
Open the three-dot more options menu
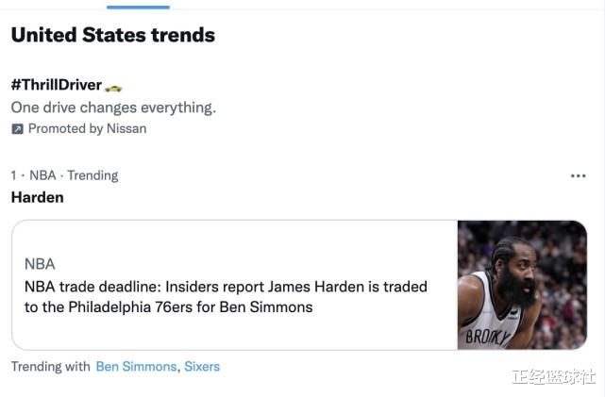point(578,176)
